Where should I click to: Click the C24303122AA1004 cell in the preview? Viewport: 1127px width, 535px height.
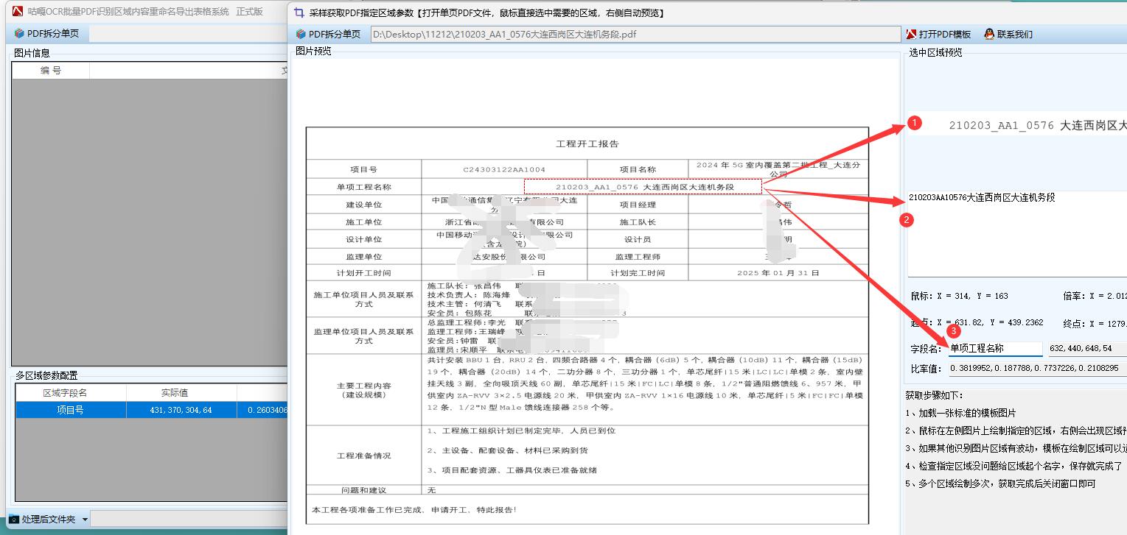tap(504, 169)
